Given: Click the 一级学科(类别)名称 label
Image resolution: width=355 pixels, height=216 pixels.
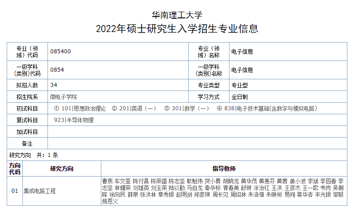Looking at the screenshot, I should (209, 70).
